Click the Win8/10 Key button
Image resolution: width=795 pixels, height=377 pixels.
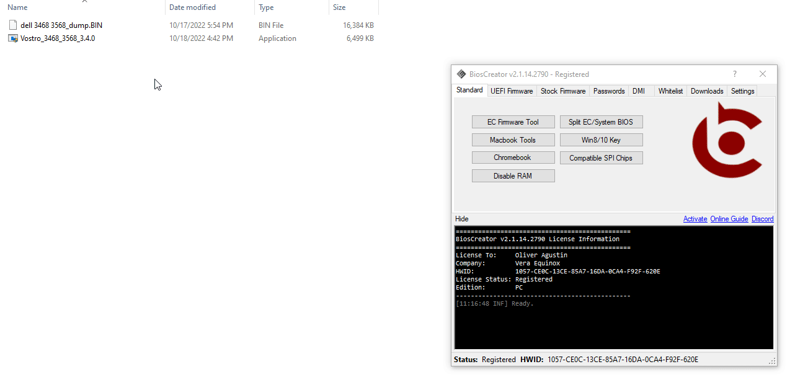click(x=601, y=140)
